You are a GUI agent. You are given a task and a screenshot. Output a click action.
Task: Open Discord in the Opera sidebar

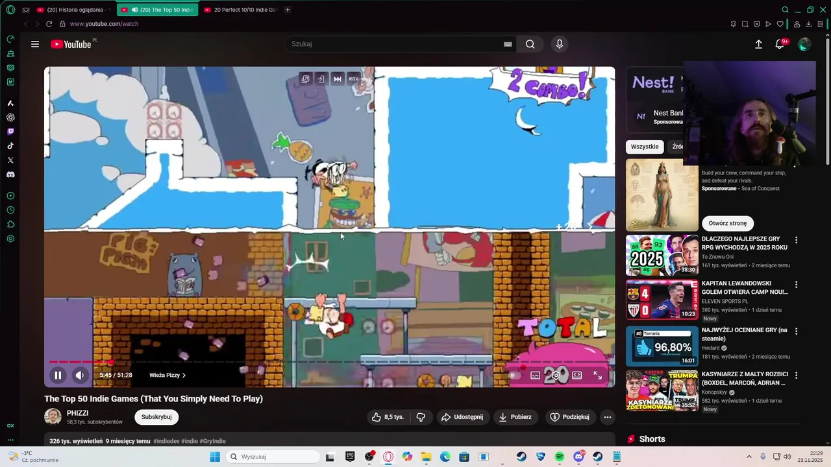coord(10,174)
